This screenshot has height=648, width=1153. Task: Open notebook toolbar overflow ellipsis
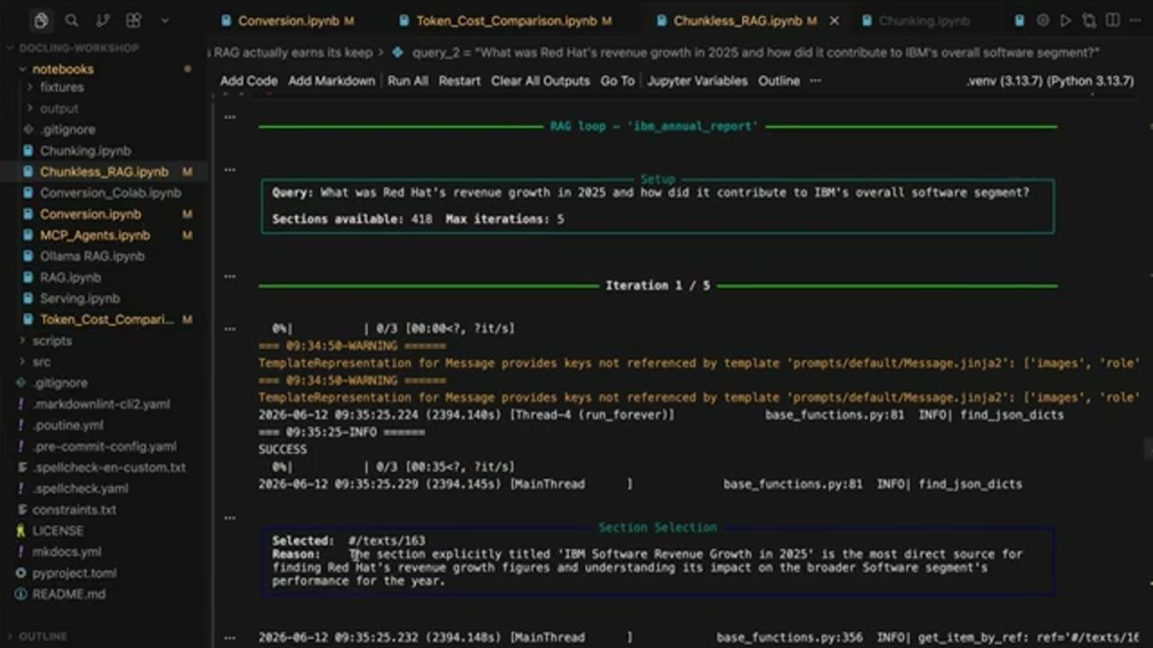pyautogui.click(x=815, y=81)
